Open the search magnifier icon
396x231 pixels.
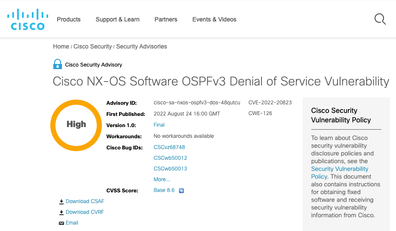point(380,19)
